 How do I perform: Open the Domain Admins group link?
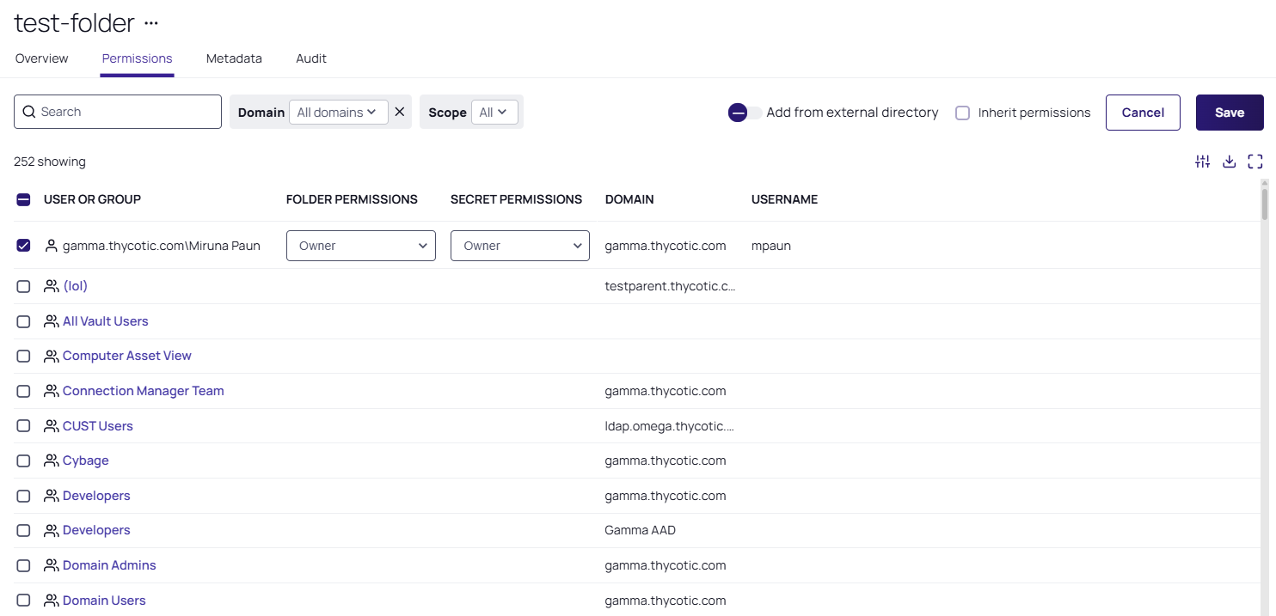pyautogui.click(x=109, y=565)
